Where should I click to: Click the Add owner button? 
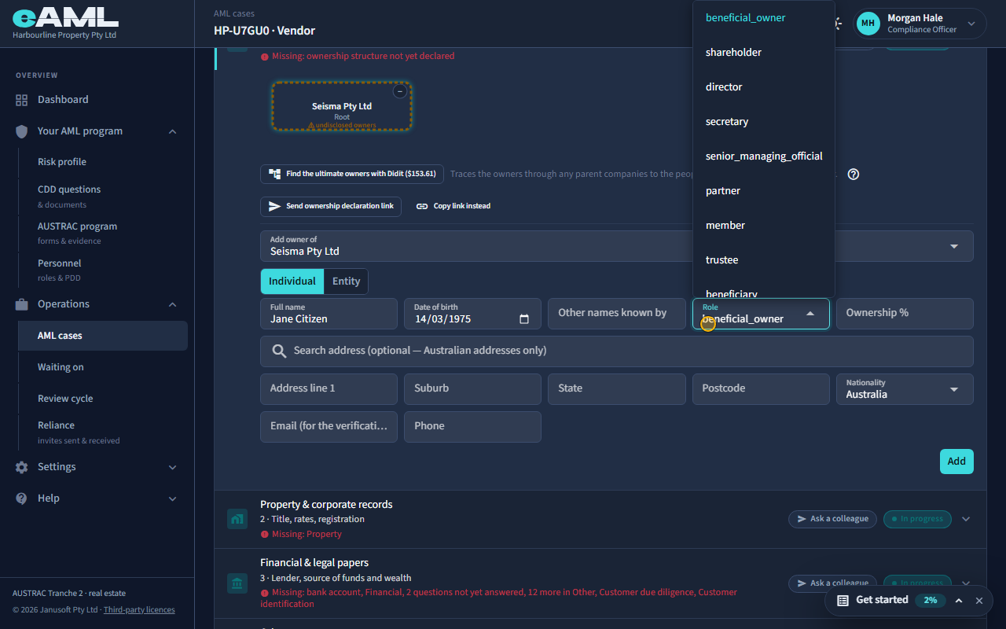pyautogui.click(x=956, y=462)
